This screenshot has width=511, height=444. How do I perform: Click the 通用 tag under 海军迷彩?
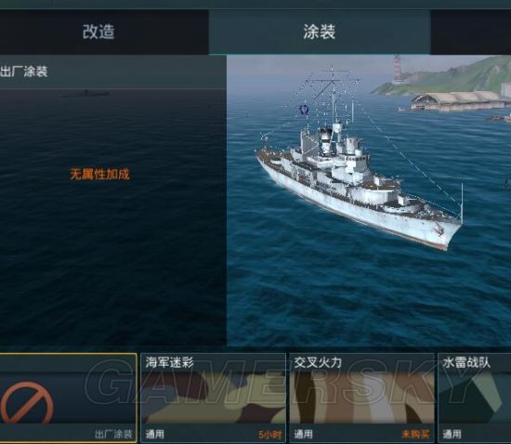coord(155,434)
